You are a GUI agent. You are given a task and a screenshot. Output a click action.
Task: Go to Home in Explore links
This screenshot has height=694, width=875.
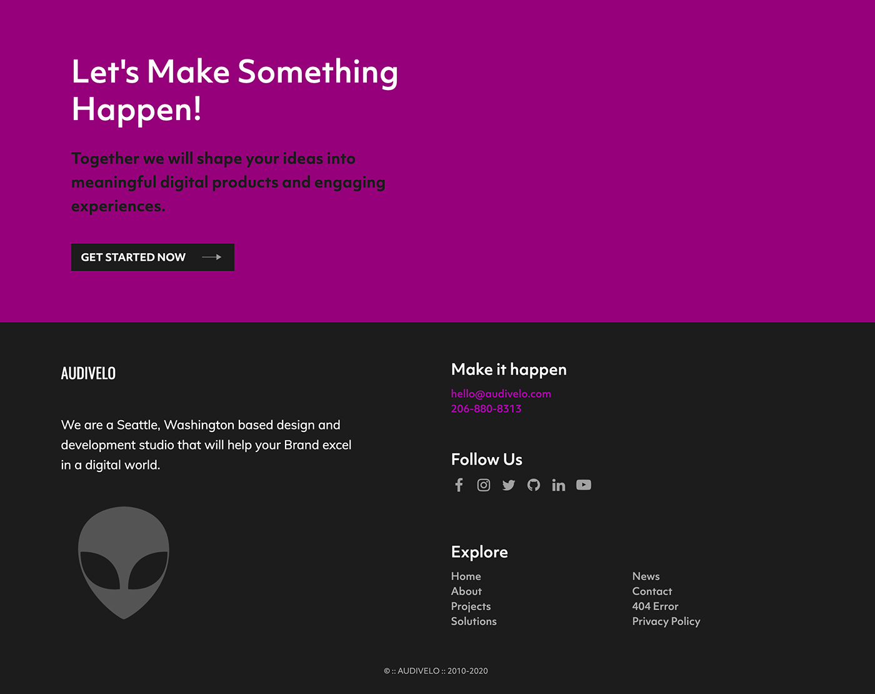[x=466, y=576]
